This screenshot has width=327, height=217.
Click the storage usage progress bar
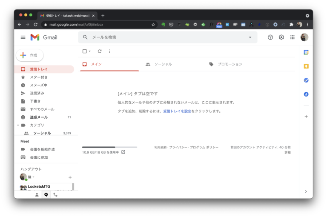109,147
